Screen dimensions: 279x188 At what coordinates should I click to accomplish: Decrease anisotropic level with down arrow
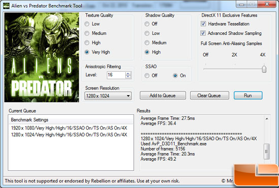(x=128, y=77)
